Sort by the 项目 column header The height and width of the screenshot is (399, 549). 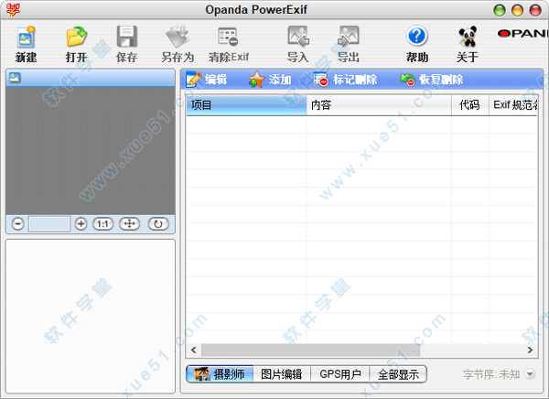[246, 105]
